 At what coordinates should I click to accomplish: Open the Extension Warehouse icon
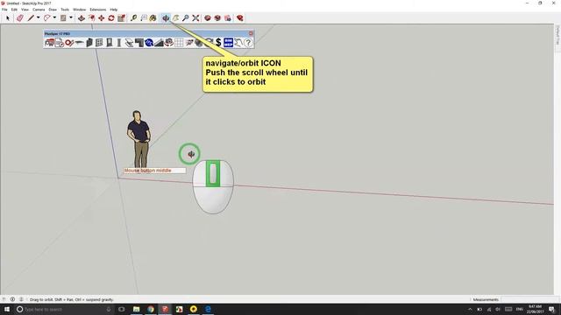pos(217,17)
